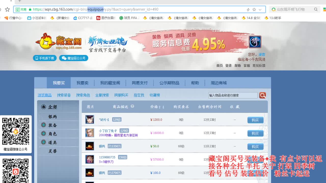This screenshot has width=326, height=183.
Task: Click the magnifier in the 山东现不明飞行物 search box
Action: (x=316, y=9)
